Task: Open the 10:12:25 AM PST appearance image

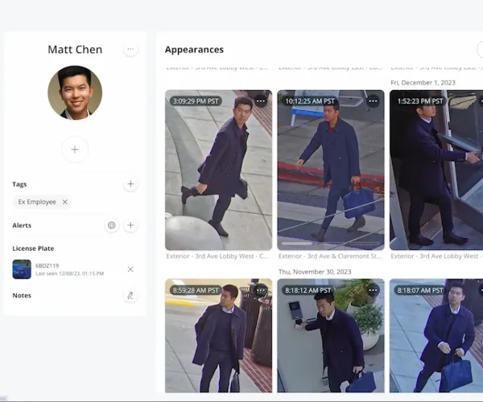Action: tap(331, 170)
